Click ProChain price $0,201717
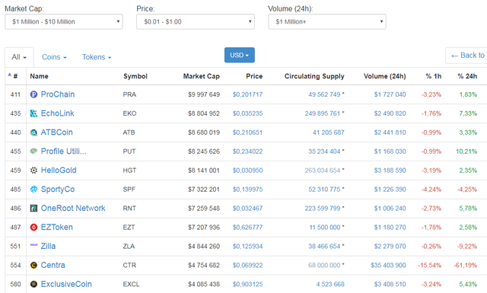The image size is (487, 293). [x=247, y=94]
